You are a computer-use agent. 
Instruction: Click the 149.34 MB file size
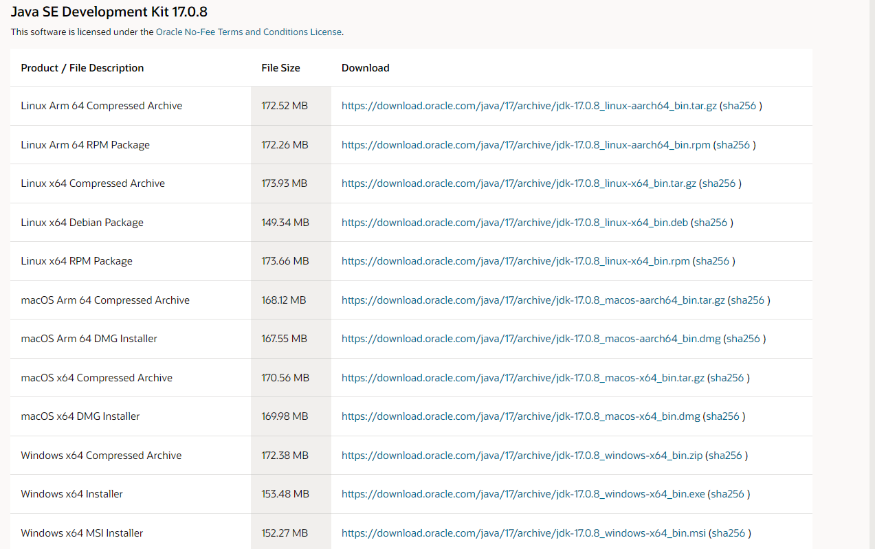[x=285, y=223]
